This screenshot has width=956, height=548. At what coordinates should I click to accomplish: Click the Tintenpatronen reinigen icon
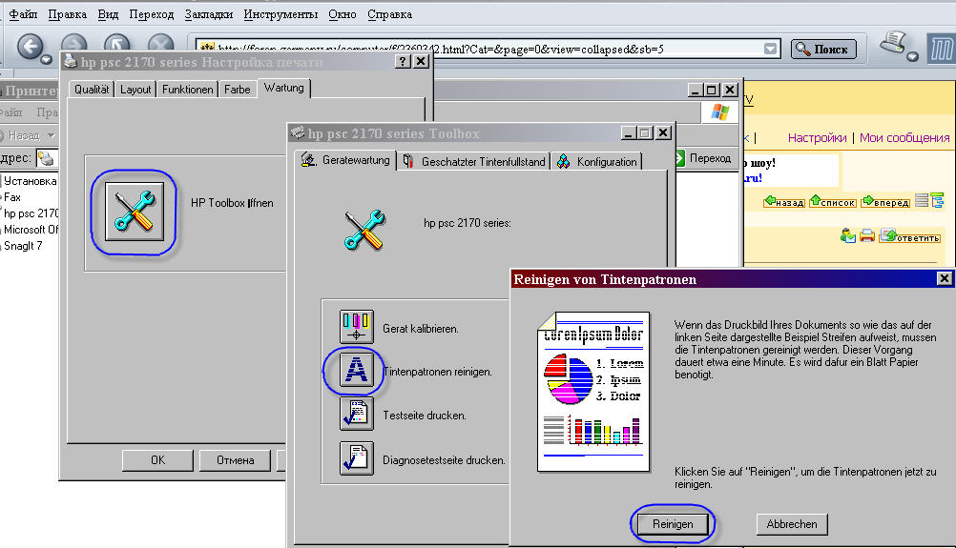pos(356,370)
